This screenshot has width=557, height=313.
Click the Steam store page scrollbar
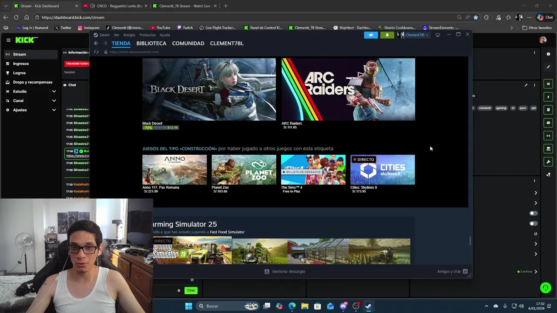[x=470, y=241]
